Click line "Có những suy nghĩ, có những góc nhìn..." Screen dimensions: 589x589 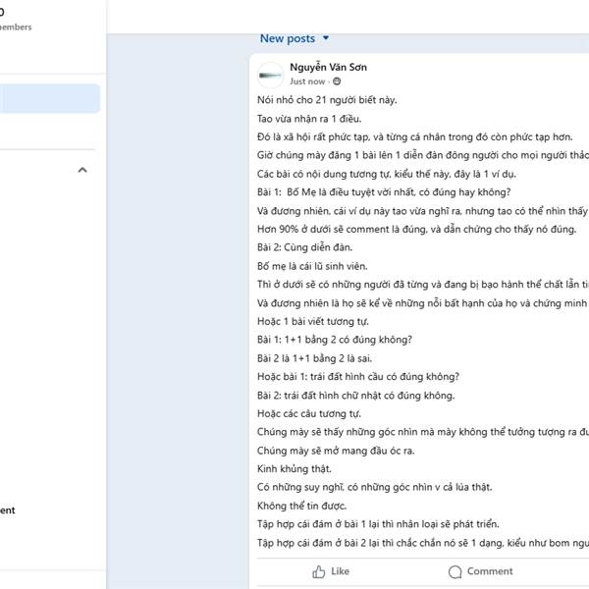pos(375,487)
